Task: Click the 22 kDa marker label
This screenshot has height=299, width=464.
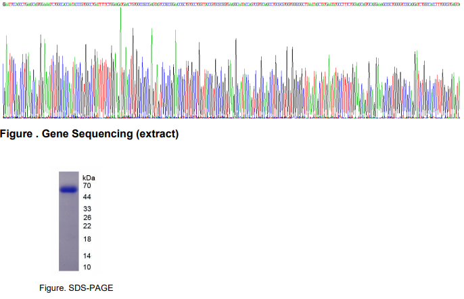Action: coord(87,227)
